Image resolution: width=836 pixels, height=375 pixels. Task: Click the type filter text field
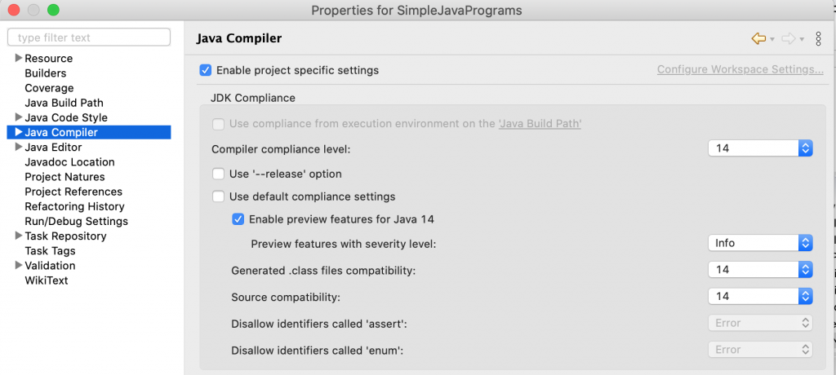tap(88, 37)
